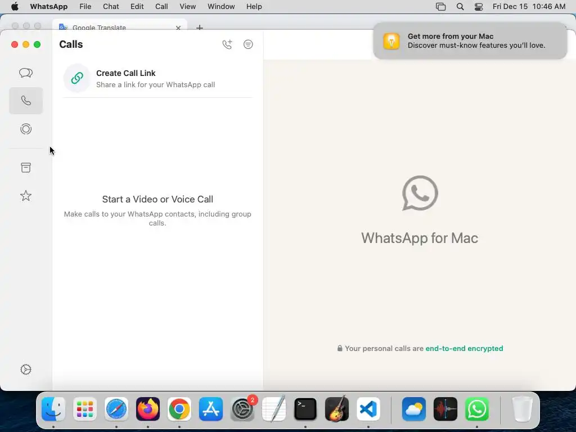The width and height of the screenshot is (576, 432).
Task: Open Voice Memos from the Dock
Action: [x=445, y=409]
